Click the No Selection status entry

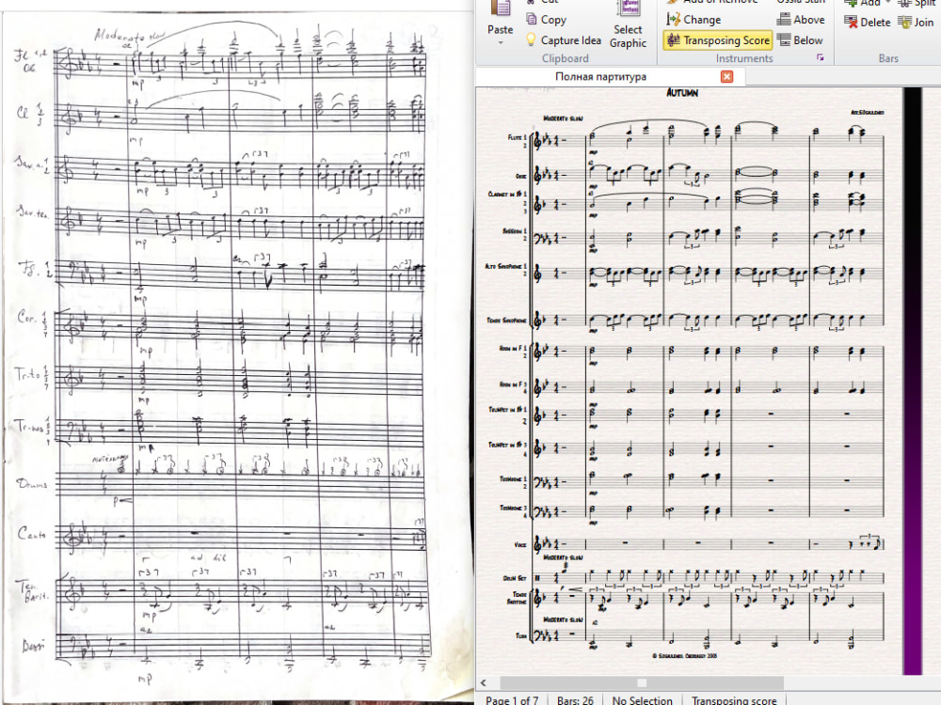click(642, 699)
